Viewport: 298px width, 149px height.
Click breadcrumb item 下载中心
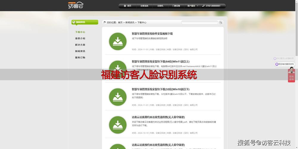[x=142, y=22]
